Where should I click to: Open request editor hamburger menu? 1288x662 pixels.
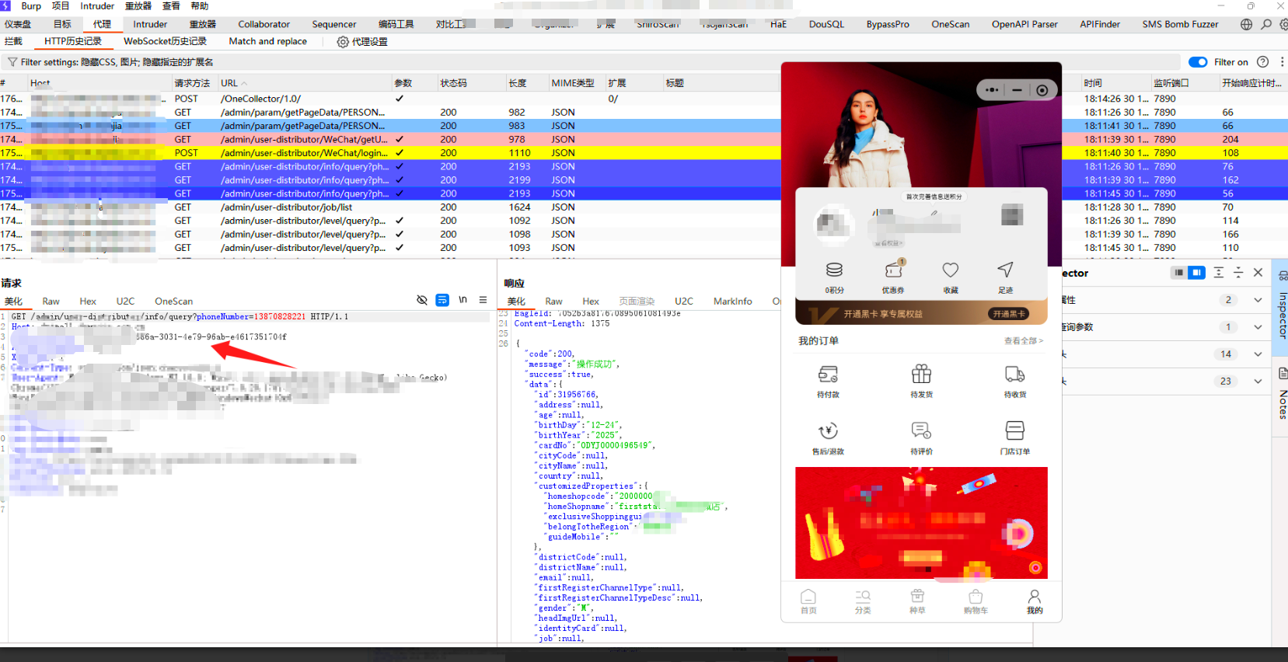[483, 300]
